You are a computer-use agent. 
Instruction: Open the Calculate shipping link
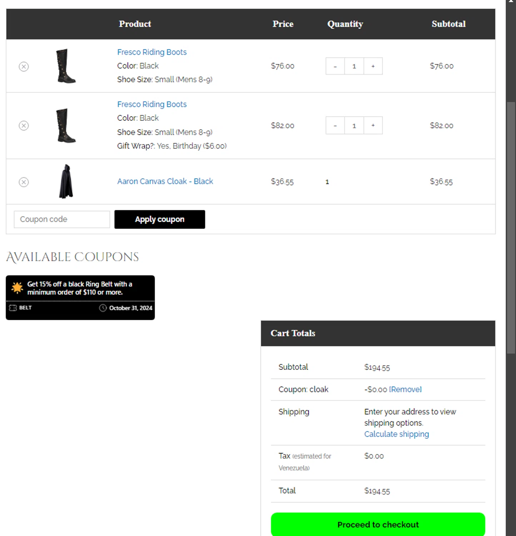(x=396, y=434)
